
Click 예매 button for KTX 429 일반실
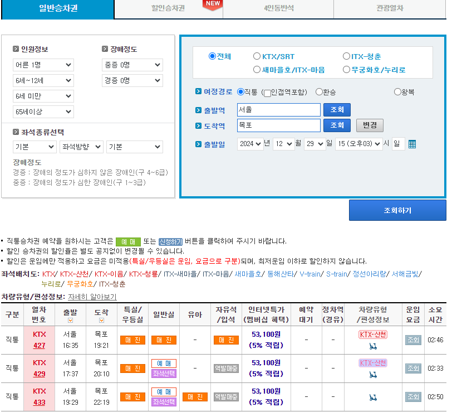(164, 363)
